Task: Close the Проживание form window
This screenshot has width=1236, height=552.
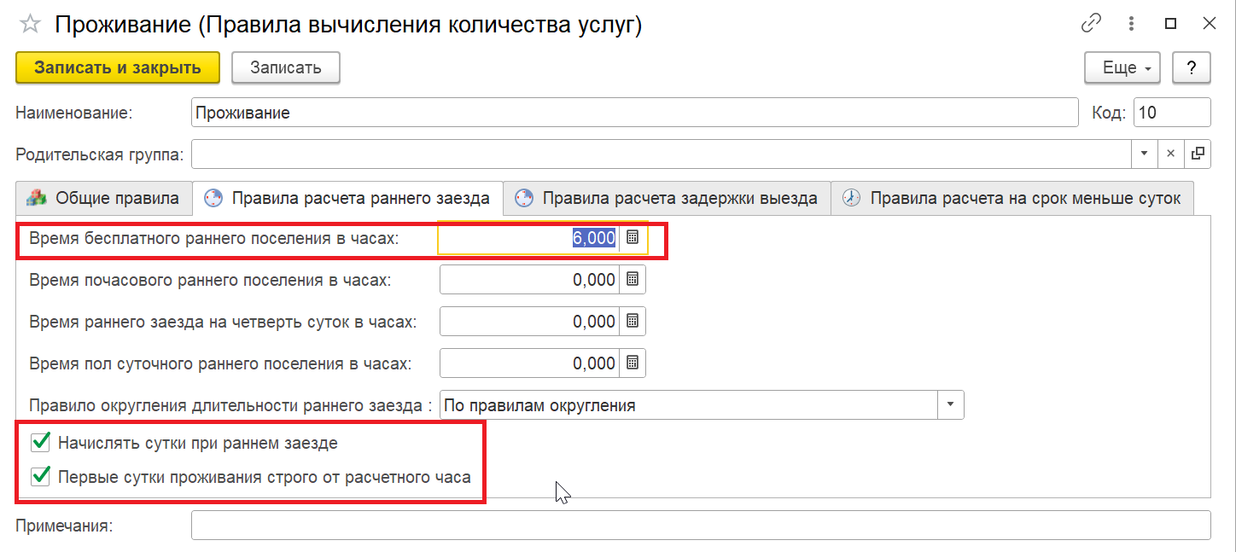Action: [1210, 24]
